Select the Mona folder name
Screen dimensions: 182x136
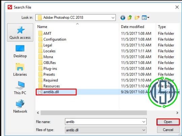pyautogui.click(x=48, y=57)
